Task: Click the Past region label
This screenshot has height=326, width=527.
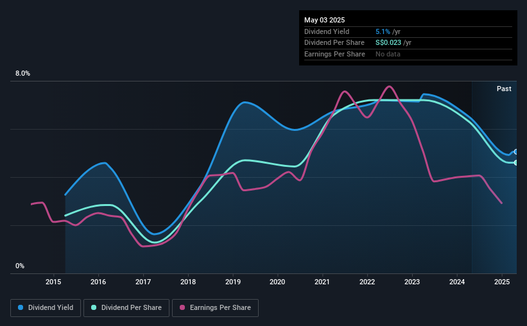Action: pyautogui.click(x=504, y=89)
